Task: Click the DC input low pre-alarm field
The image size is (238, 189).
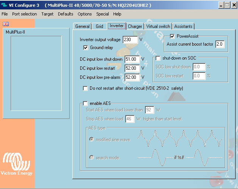Action: point(132,77)
